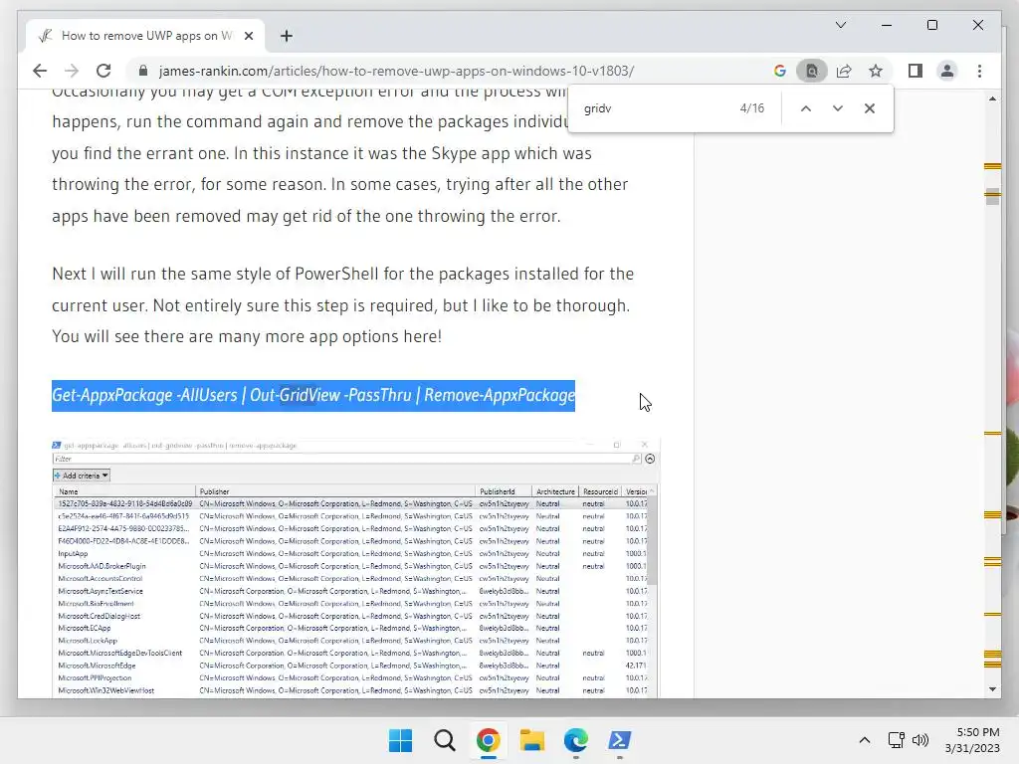Open network status tray icon
Screen dimensions: 1019x764
click(x=897, y=740)
